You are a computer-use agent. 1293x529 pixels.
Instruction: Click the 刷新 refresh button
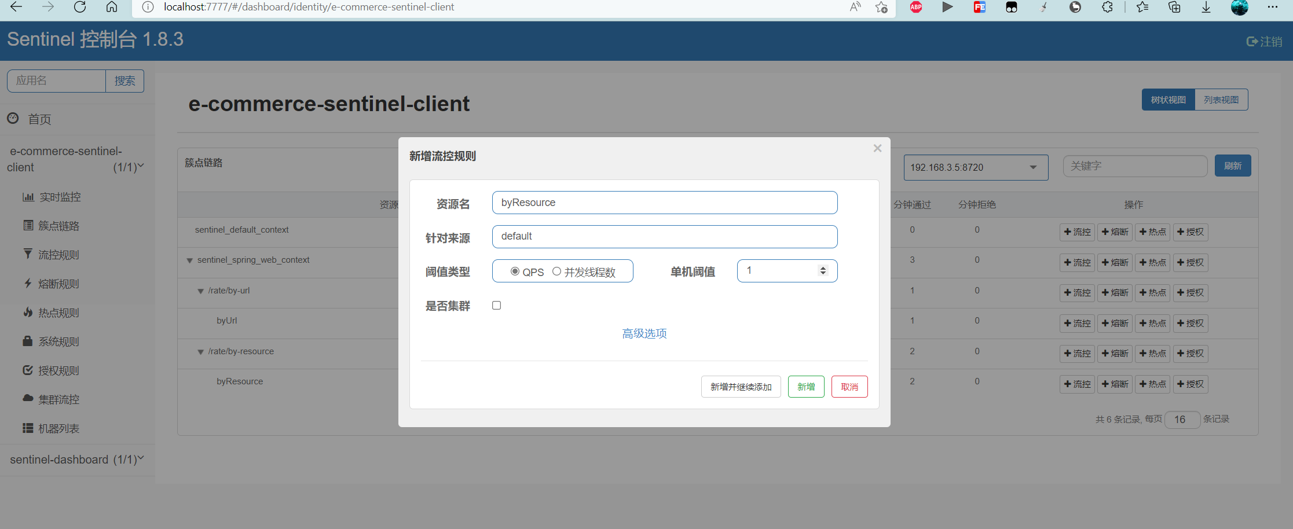click(1233, 166)
